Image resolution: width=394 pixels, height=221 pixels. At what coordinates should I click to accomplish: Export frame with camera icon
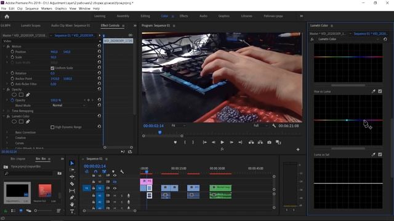pos(269,142)
